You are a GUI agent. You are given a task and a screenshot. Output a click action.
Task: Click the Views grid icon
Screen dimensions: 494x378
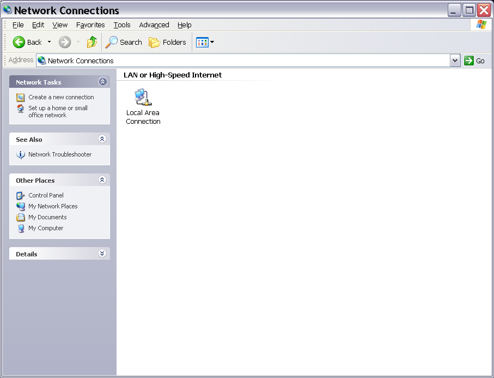(x=202, y=42)
